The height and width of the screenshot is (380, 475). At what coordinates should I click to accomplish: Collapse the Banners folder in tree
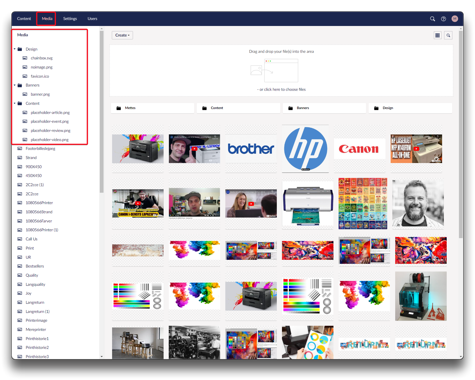pyautogui.click(x=15, y=85)
